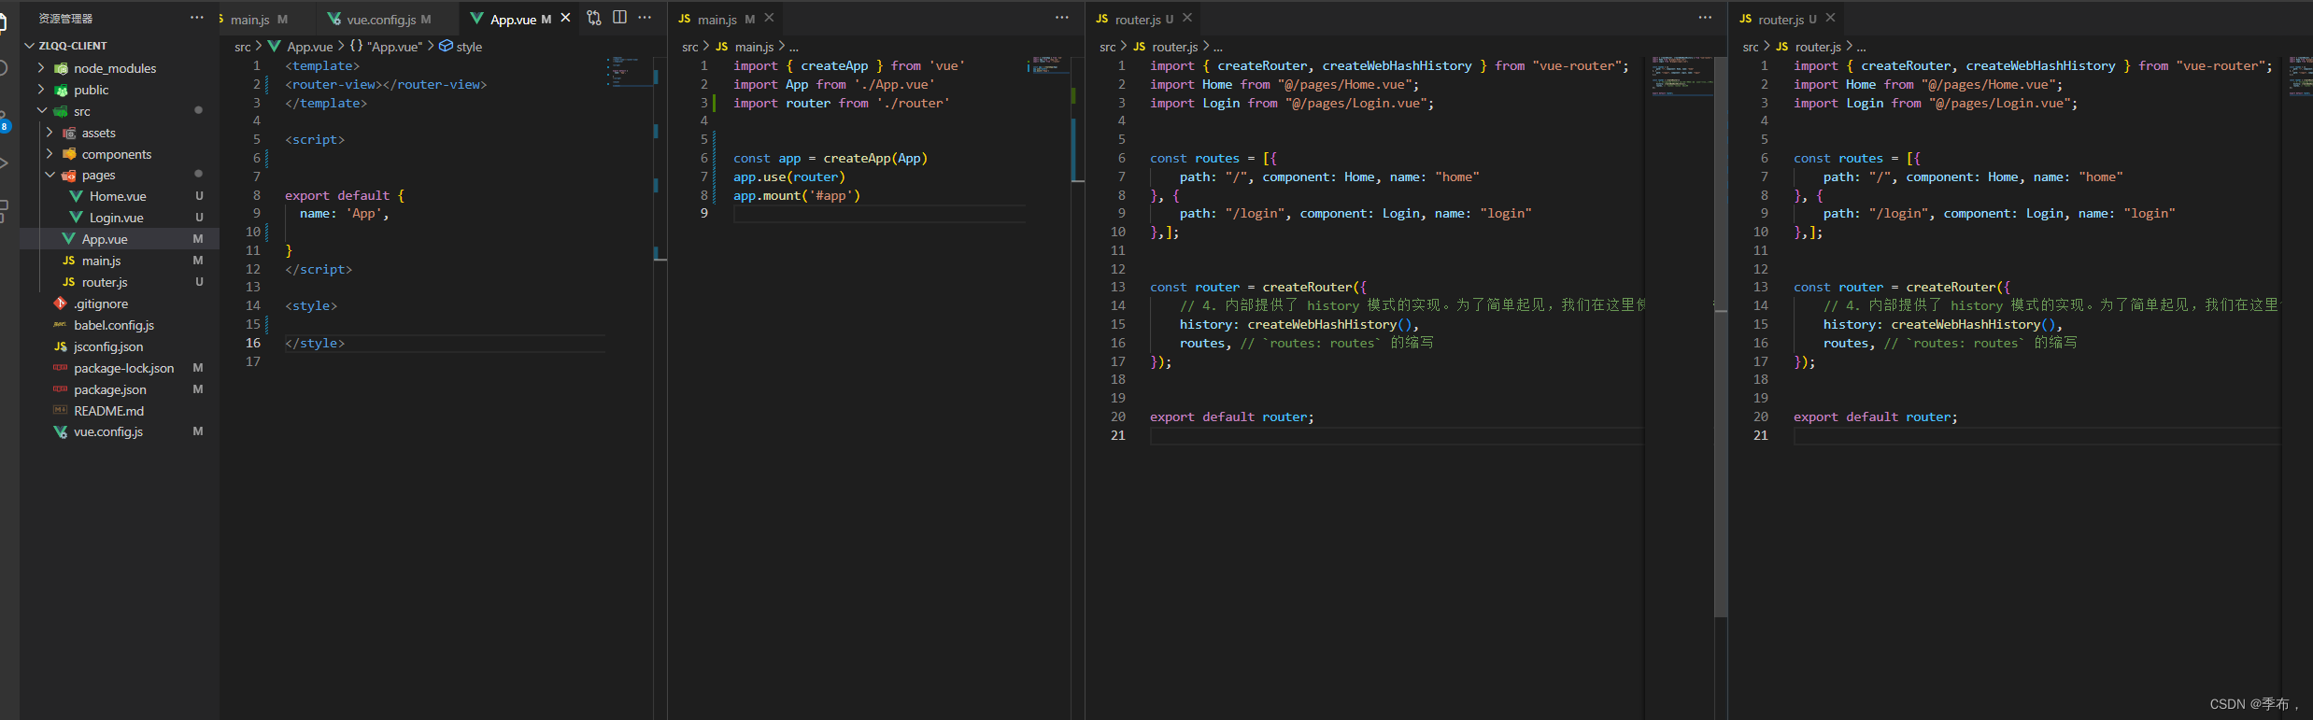2313x720 pixels.
Task: Click line number 9 in main.js gutter
Action: click(x=704, y=213)
